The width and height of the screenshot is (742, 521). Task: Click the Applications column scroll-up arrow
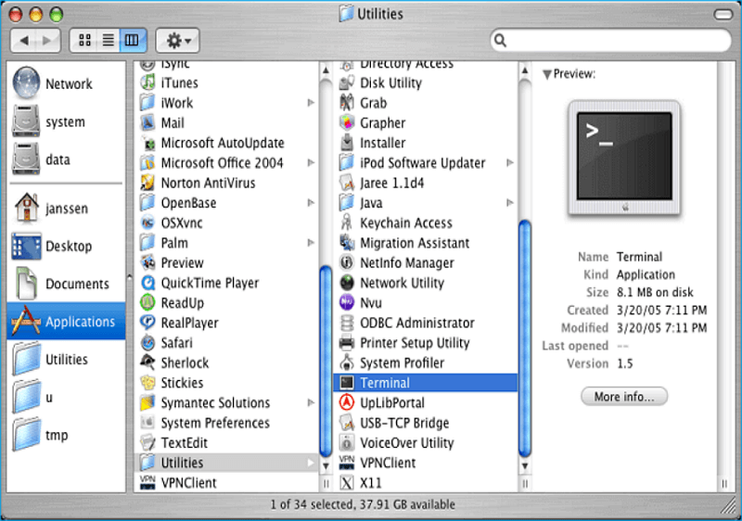click(x=326, y=70)
